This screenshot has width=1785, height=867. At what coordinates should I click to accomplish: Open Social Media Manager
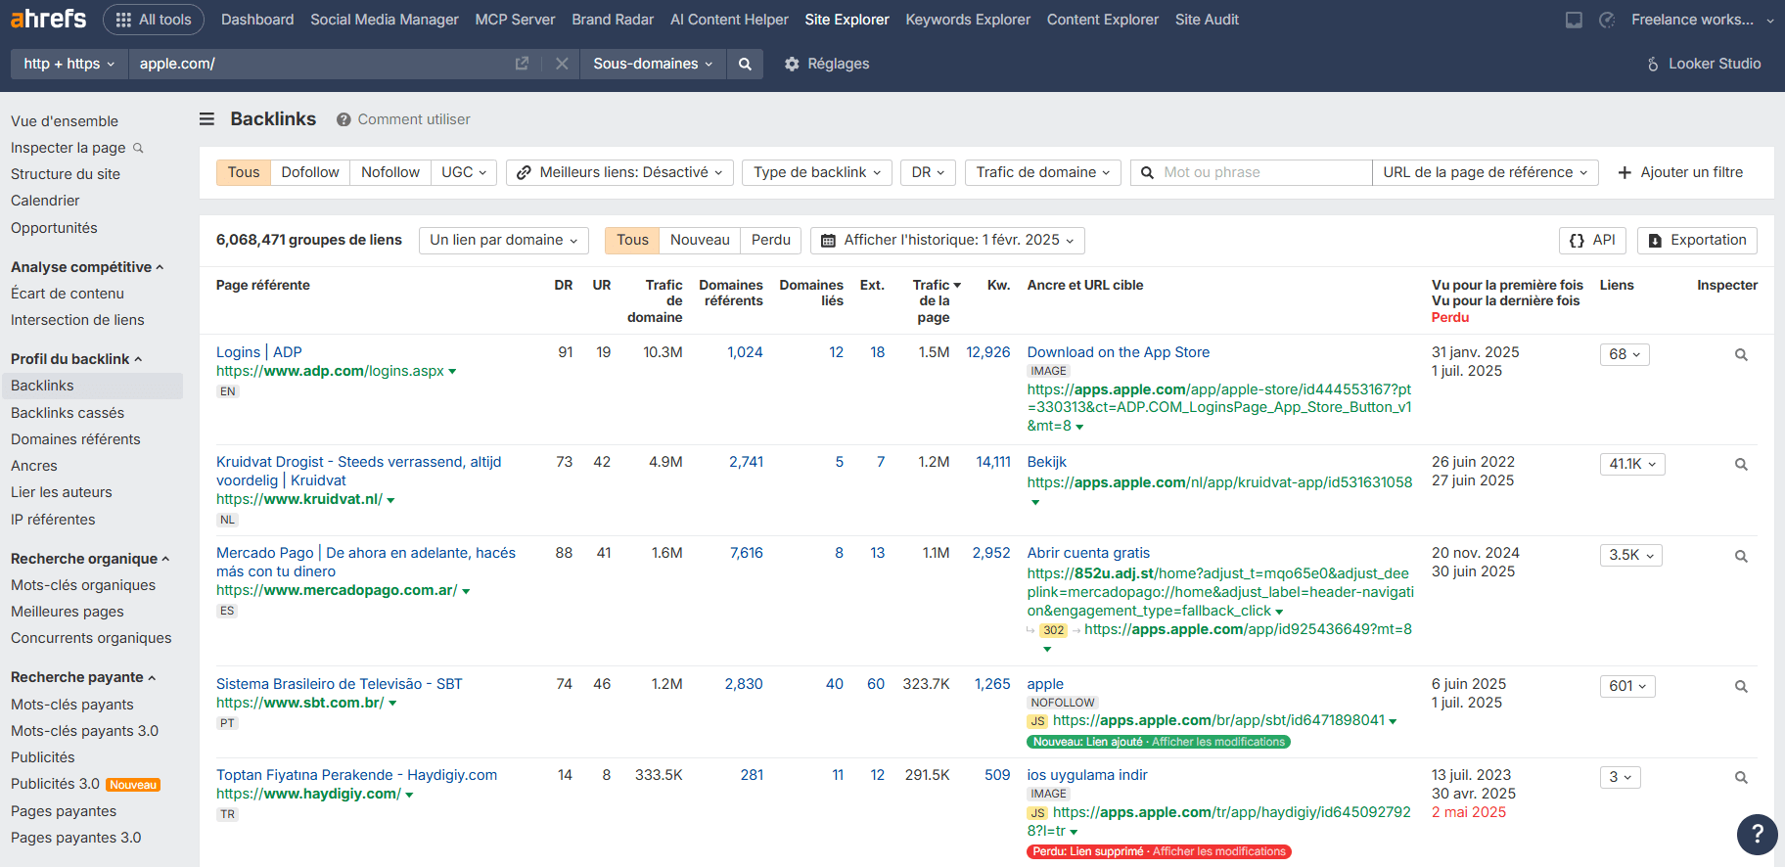[385, 20]
